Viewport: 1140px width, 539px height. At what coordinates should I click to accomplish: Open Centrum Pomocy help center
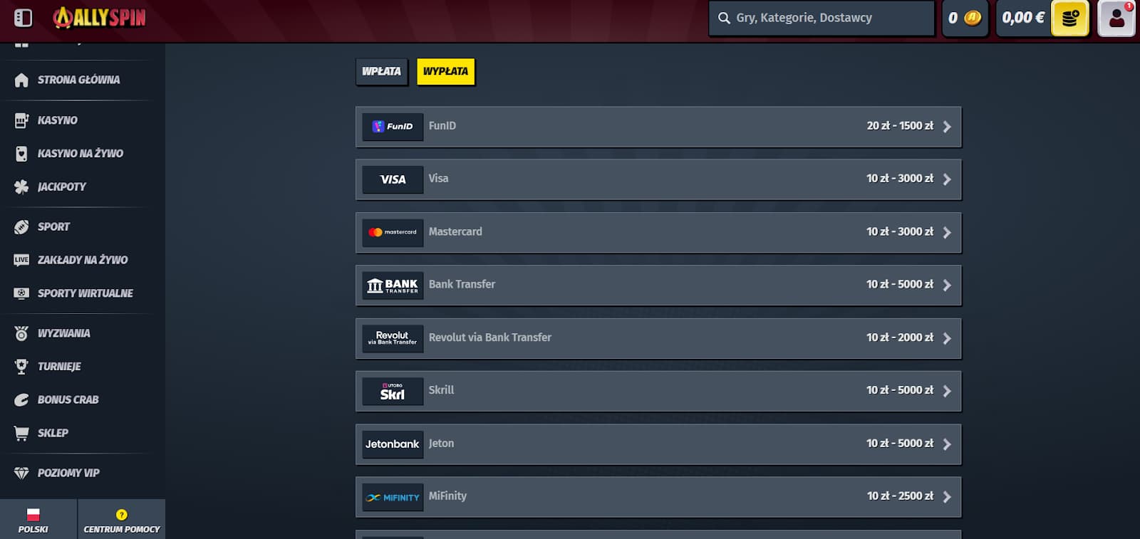(121, 520)
